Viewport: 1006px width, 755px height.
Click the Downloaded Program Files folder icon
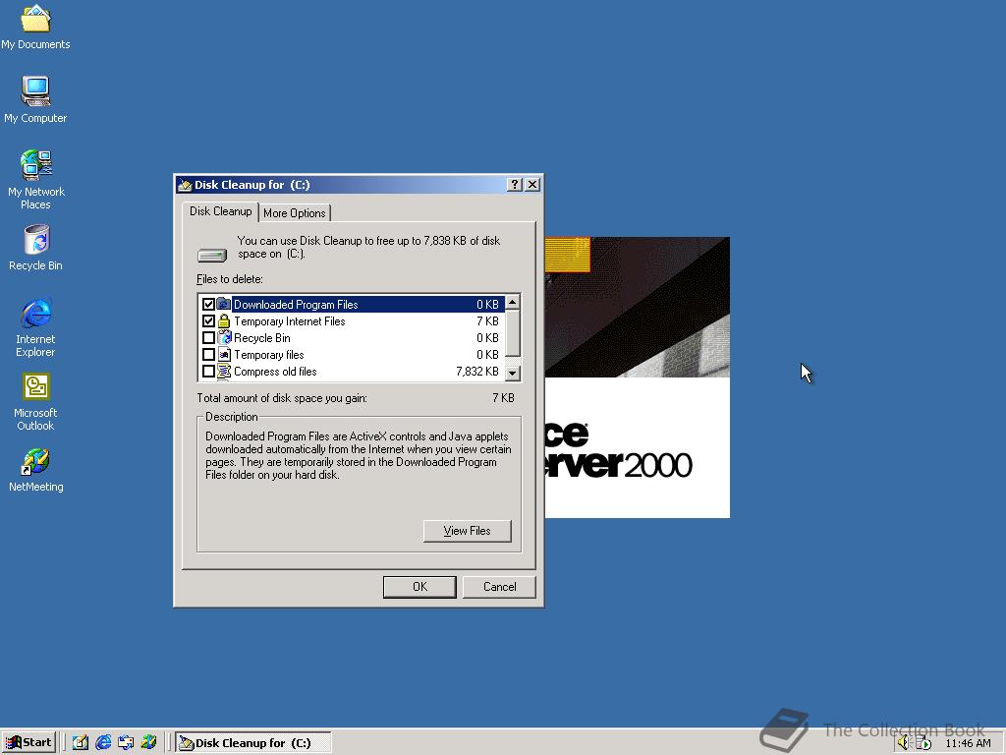pyautogui.click(x=223, y=304)
